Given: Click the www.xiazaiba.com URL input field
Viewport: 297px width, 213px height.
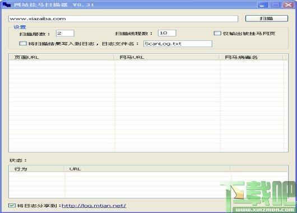Looking at the screenshot, I should coord(123,18).
